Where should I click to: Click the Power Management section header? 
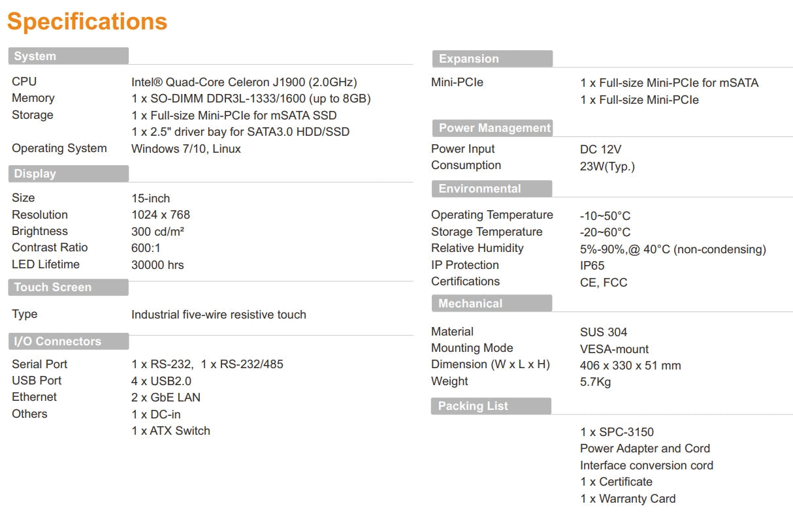(494, 128)
